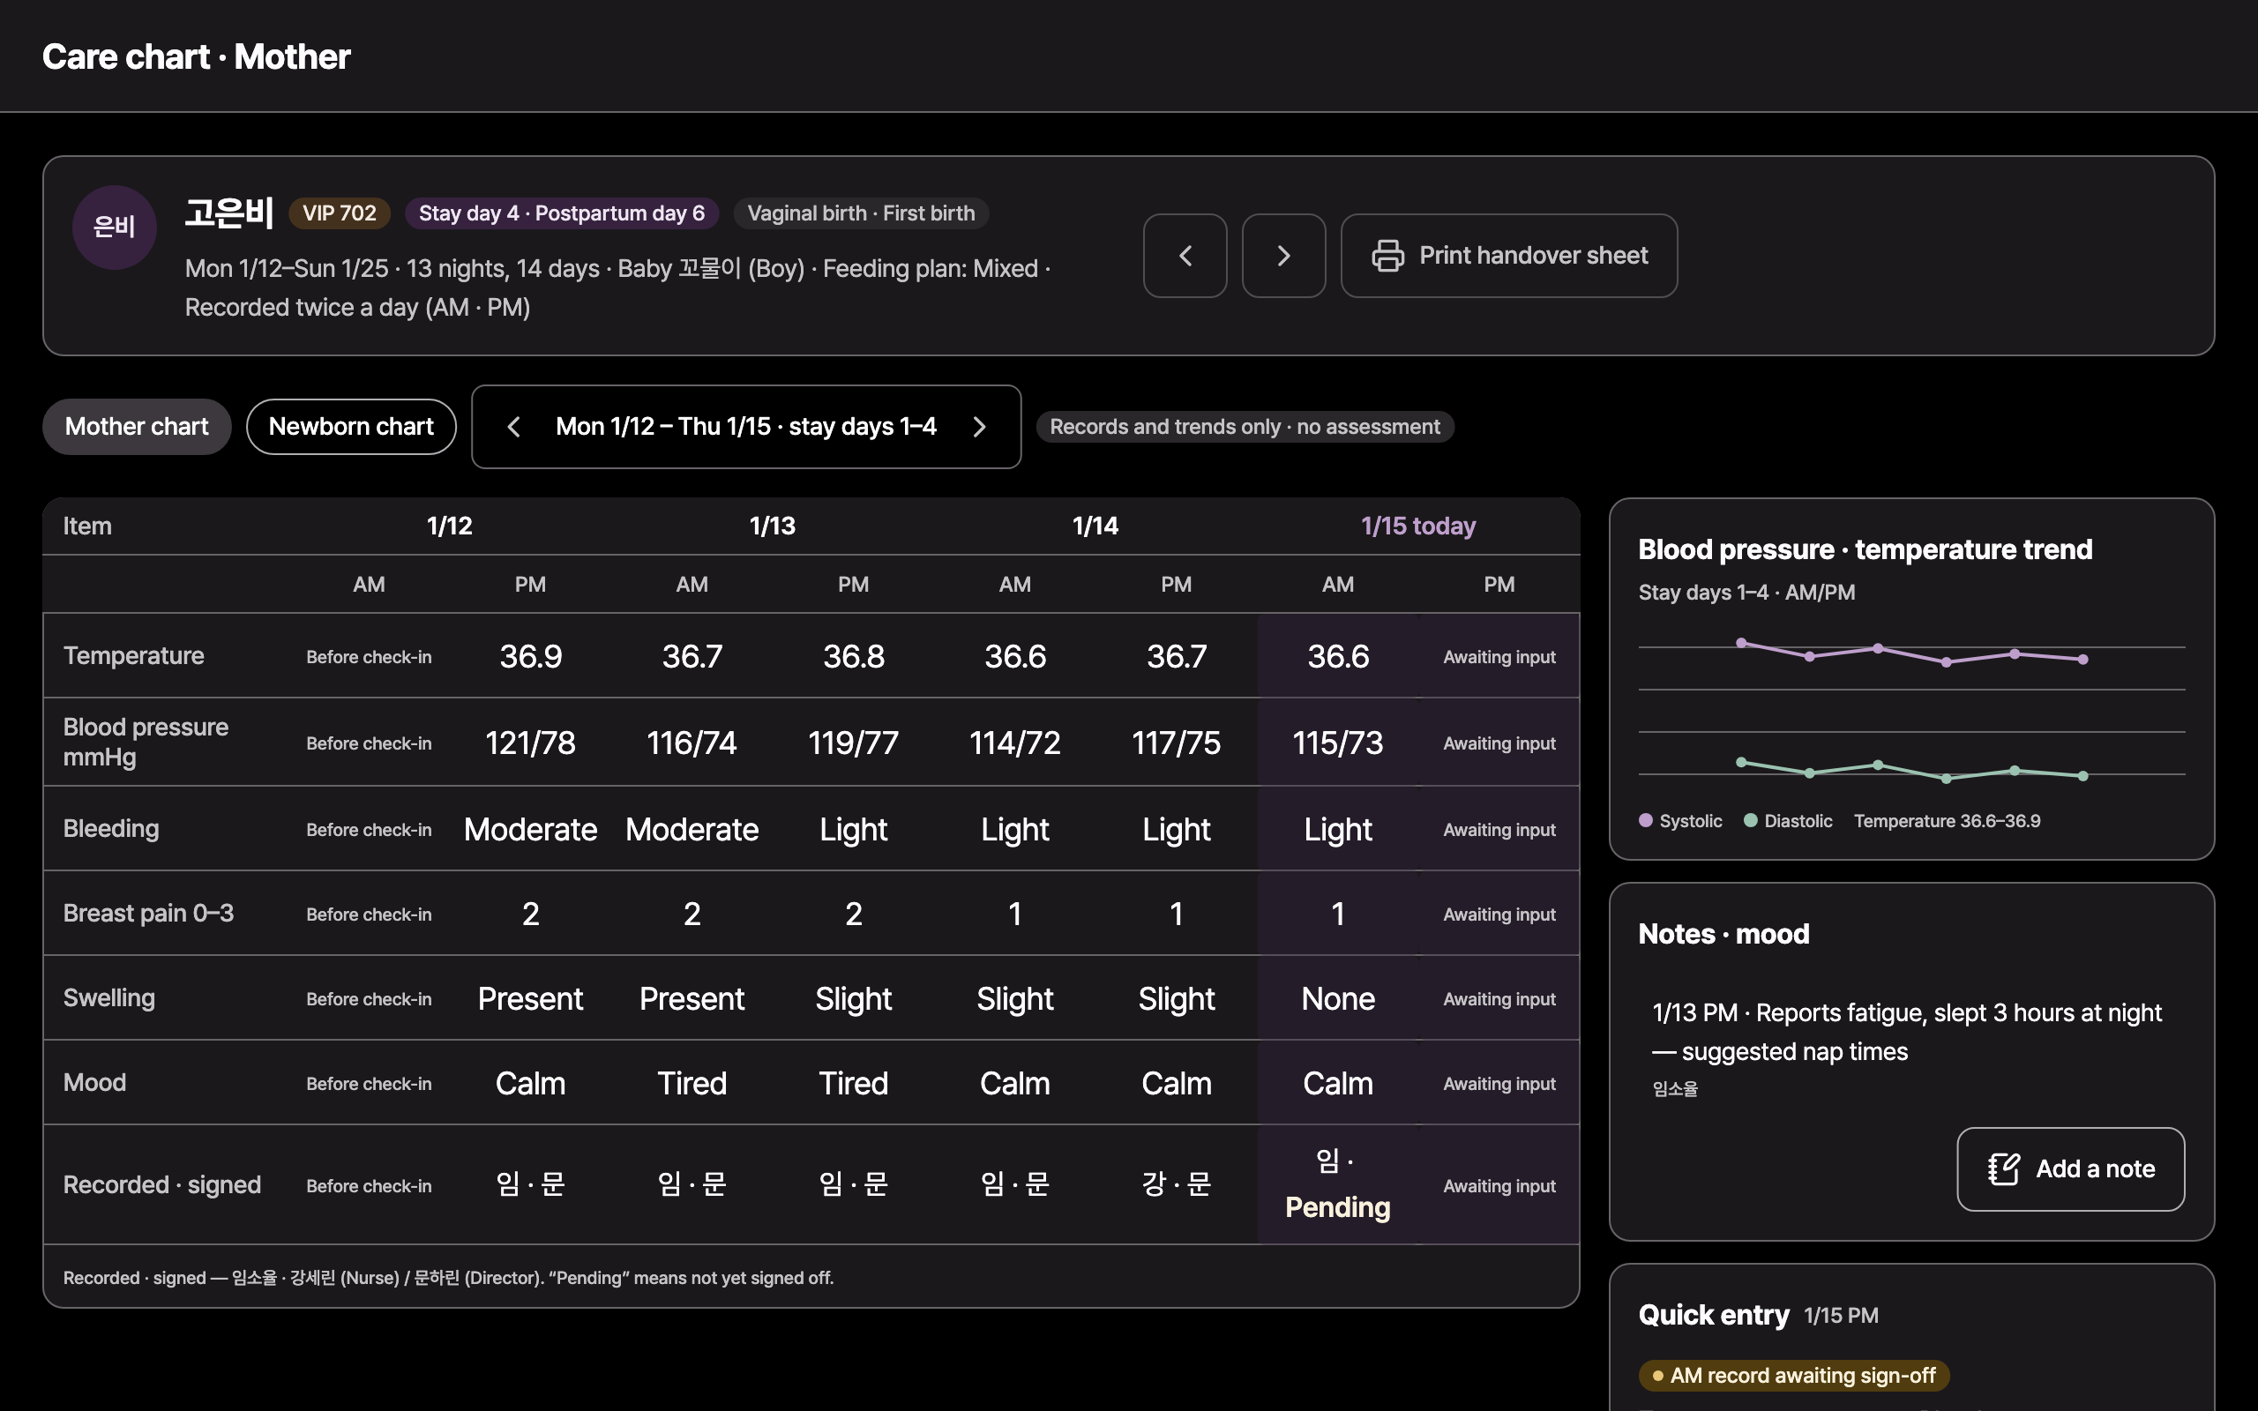Click the Temperature Awaiting input cell
The height and width of the screenshot is (1411, 2258).
[x=1499, y=656]
